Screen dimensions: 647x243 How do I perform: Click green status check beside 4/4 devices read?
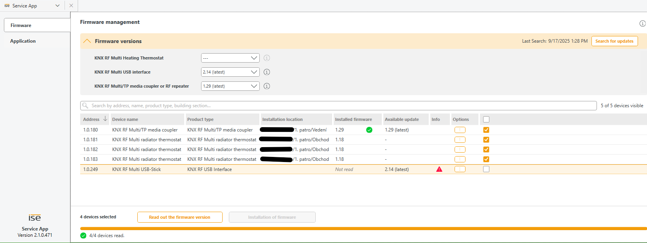coord(83,236)
